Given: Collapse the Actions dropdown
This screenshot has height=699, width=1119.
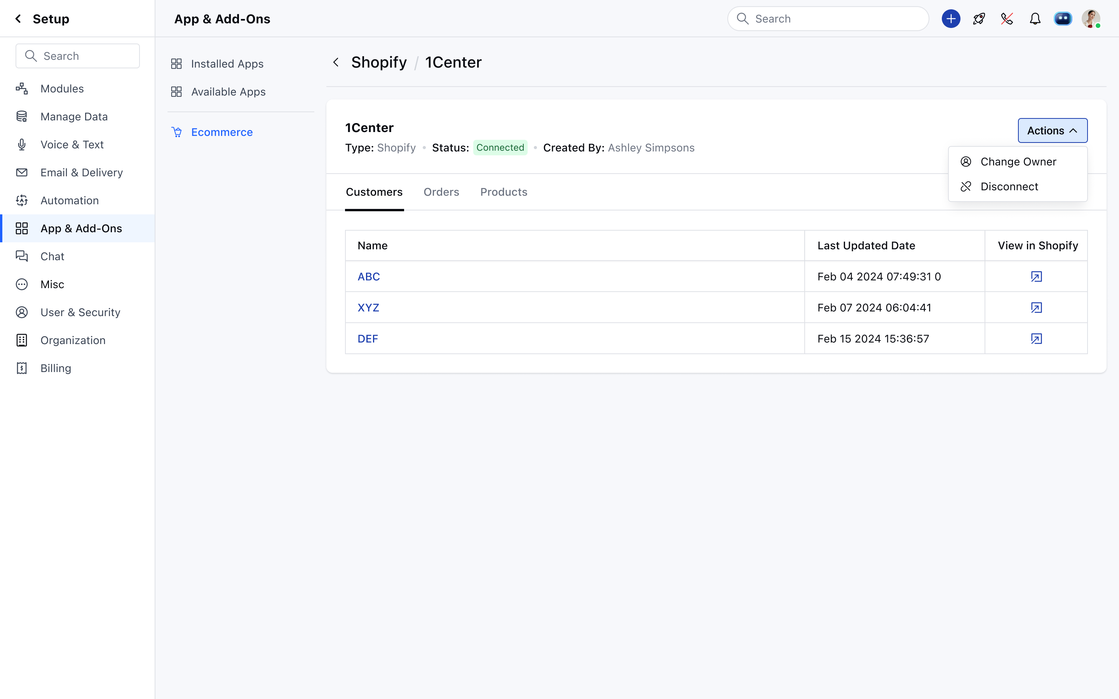Looking at the screenshot, I should 1053,130.
